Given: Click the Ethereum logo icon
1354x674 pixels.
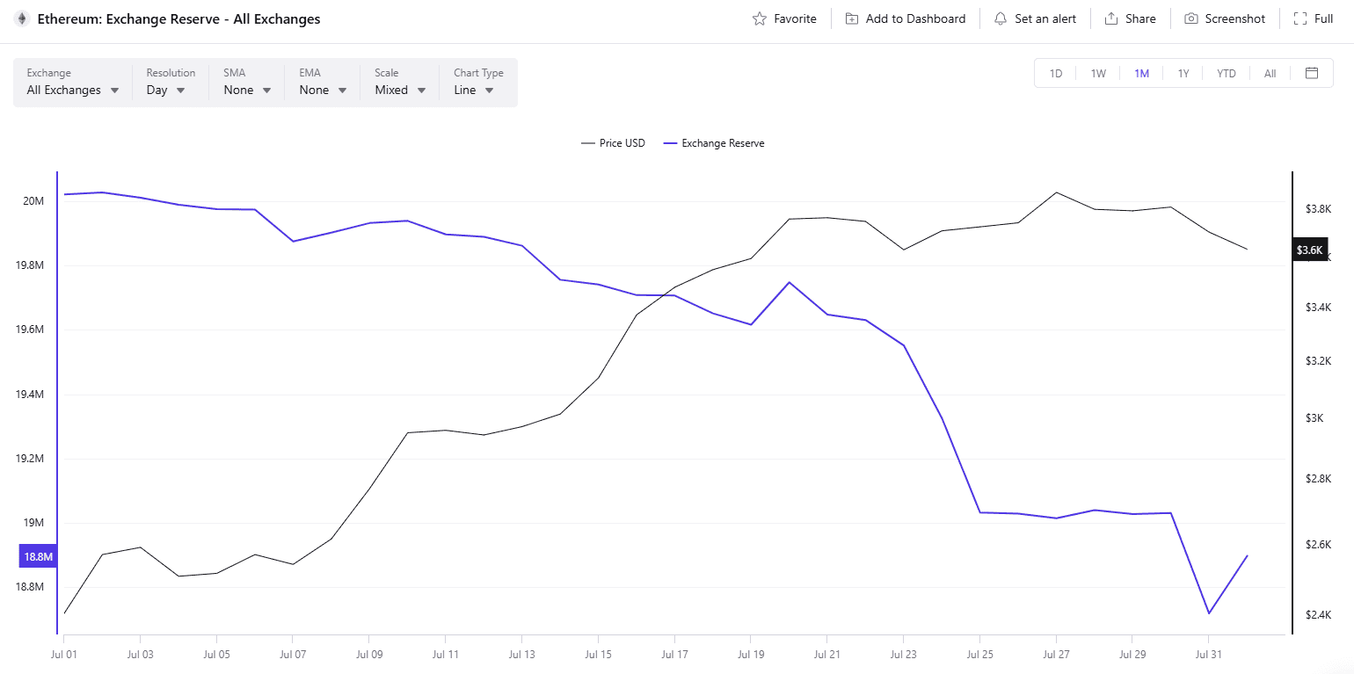Looking at the screenshot, I should tap(22, 18).
